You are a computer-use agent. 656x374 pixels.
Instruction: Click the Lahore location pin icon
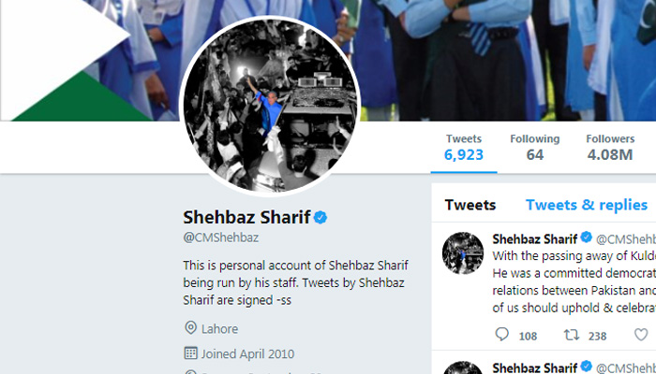coord(190,328)
